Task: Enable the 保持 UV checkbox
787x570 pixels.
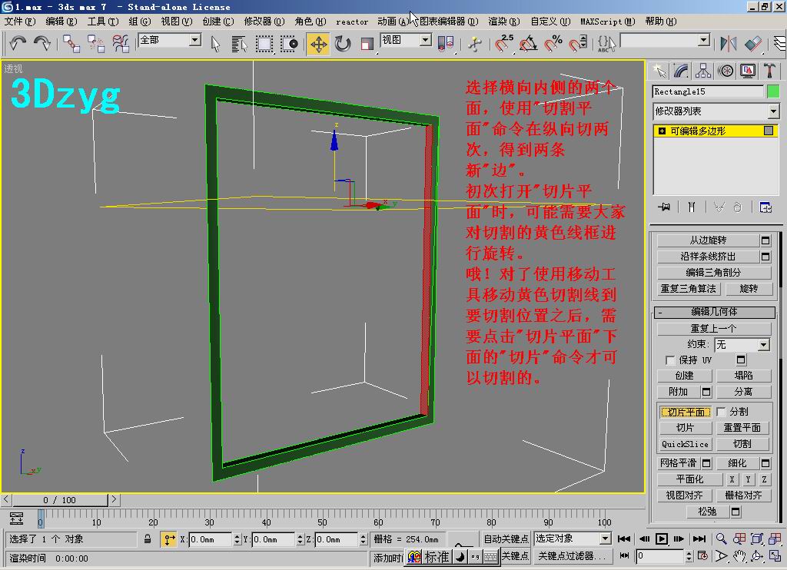Action: (670, 360)
